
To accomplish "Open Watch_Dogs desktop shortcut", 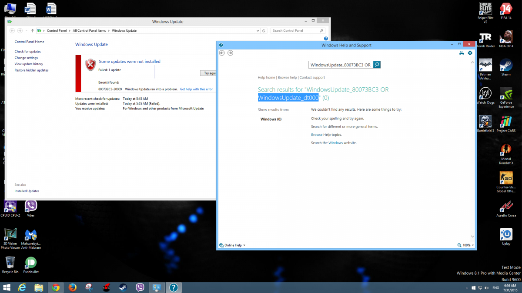I will pos(485,96).
